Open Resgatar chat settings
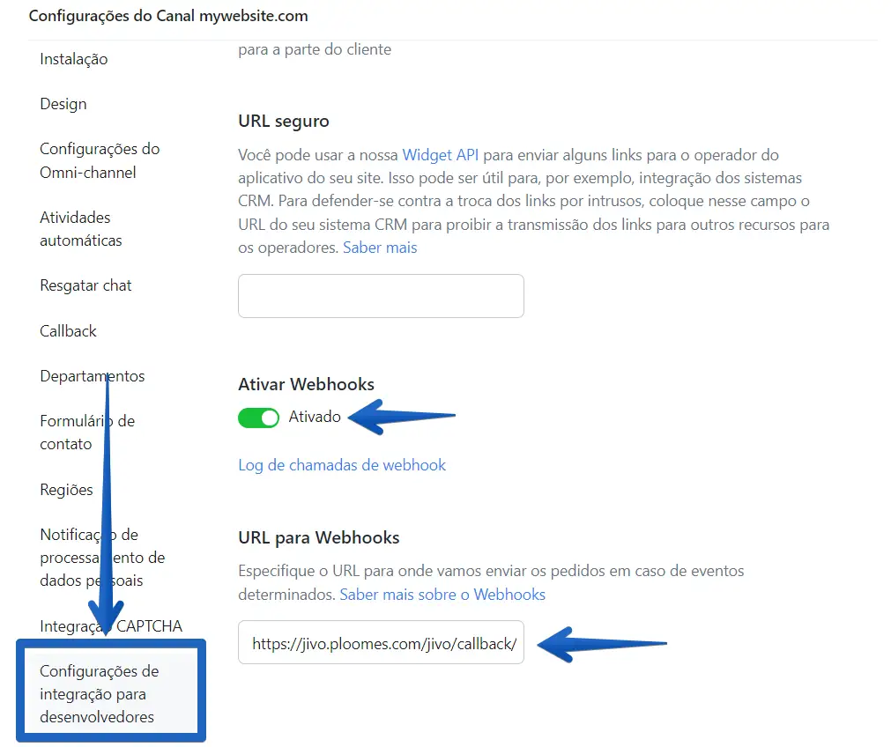The height and width of the screenshot is (747, 891). coord(85,285)
